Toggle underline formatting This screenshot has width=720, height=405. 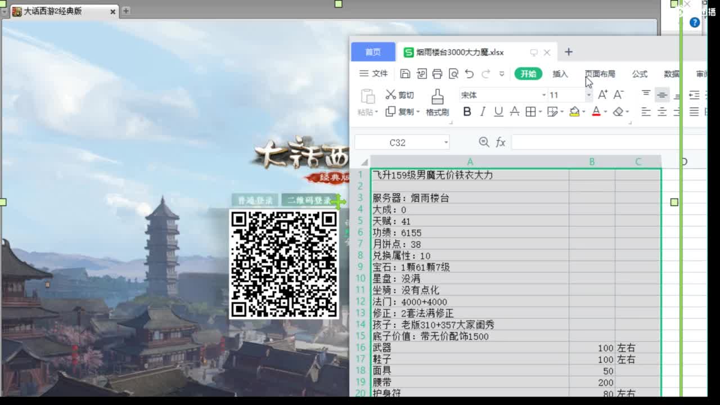(x=498, y=112)
